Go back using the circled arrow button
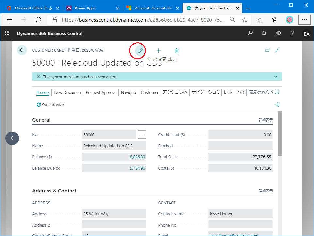314x236 pixels. tap(22, 50)
